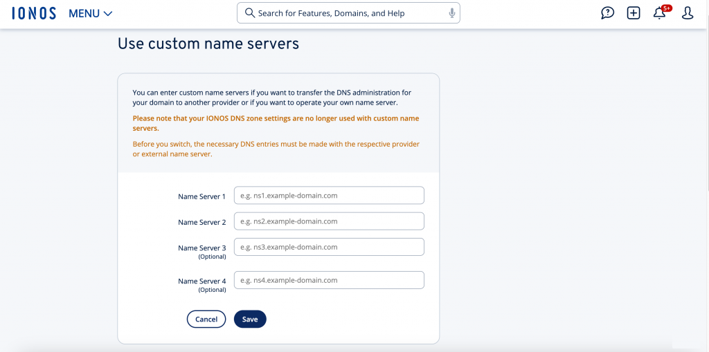709x352 pixels.
Task: Expand the MENU chevron arrow
Action: click(107, 14)
